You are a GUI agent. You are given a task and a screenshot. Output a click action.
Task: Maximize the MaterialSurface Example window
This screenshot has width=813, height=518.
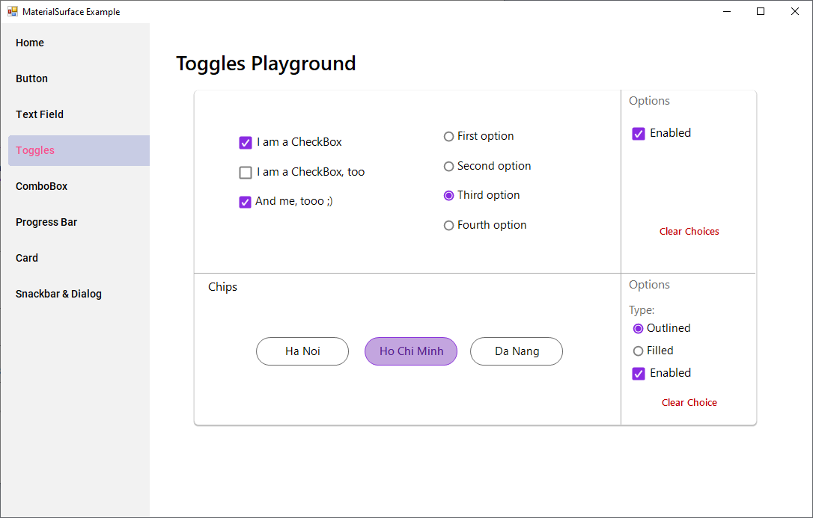tap(761, 11)
